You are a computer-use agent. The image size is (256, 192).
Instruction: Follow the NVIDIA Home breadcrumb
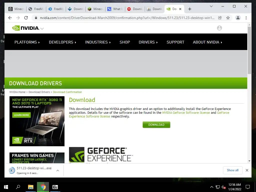[x=17, y=92]
